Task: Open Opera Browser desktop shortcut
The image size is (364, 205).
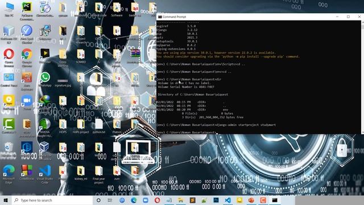Action: point(9,58)
